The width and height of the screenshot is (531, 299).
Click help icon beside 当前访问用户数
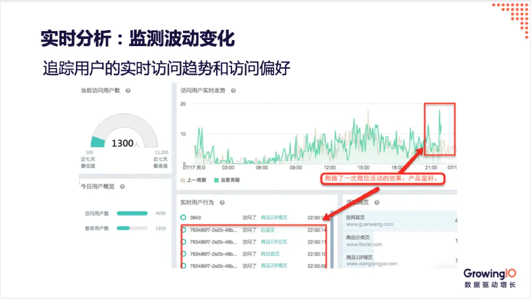(x=128, y=91)
